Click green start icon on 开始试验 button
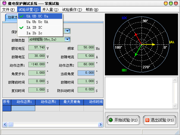The width and height of the screenshot is (180, 135). tap(111, 120)
